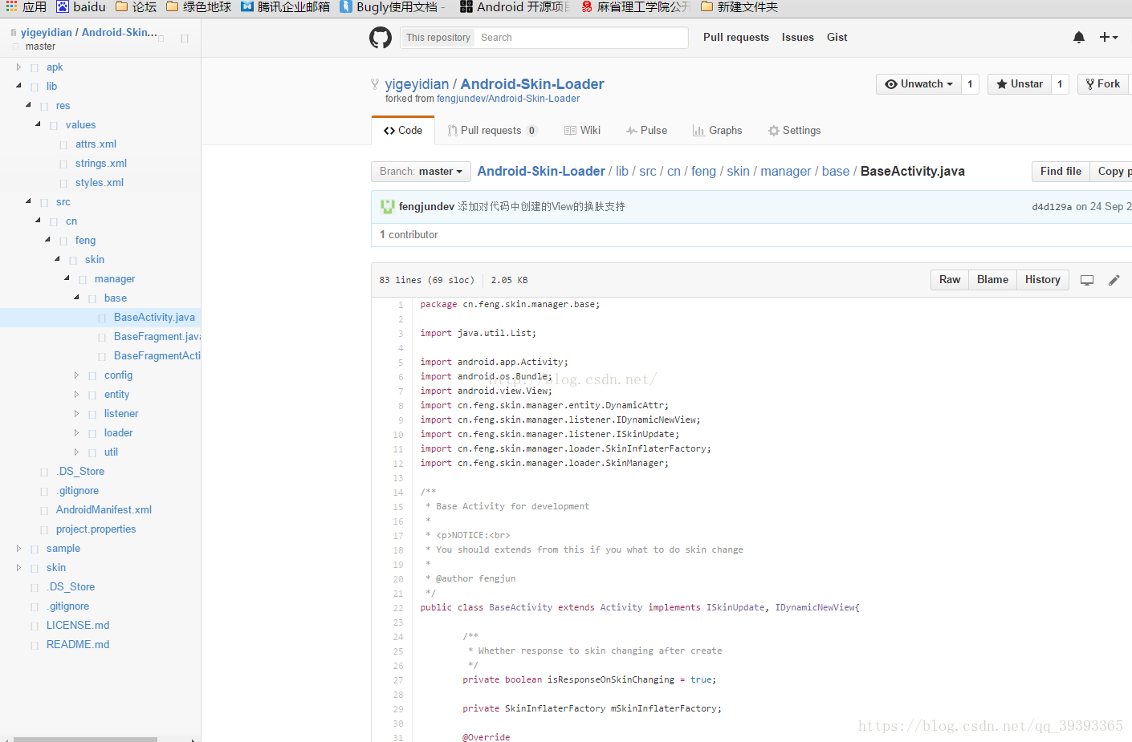Open strings.xml in file tree
The height and width of the screenshot is (742, 1132).
coord(101,164)
